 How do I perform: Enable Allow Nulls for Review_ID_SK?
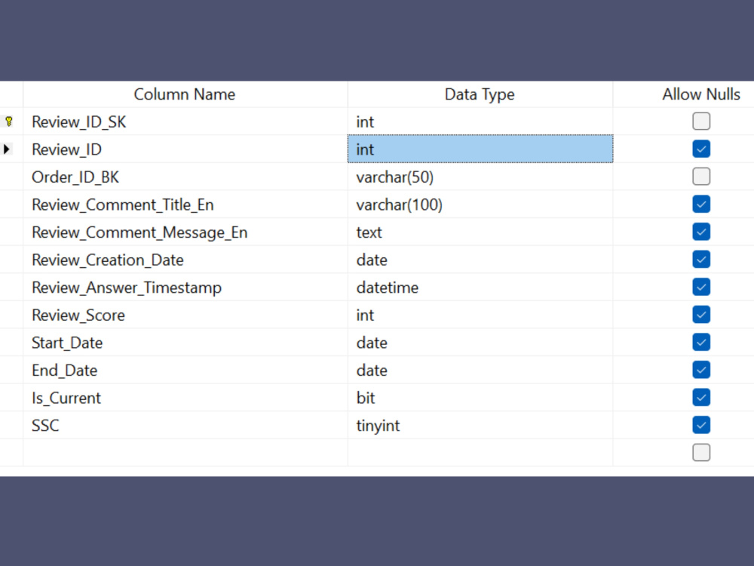701,122
